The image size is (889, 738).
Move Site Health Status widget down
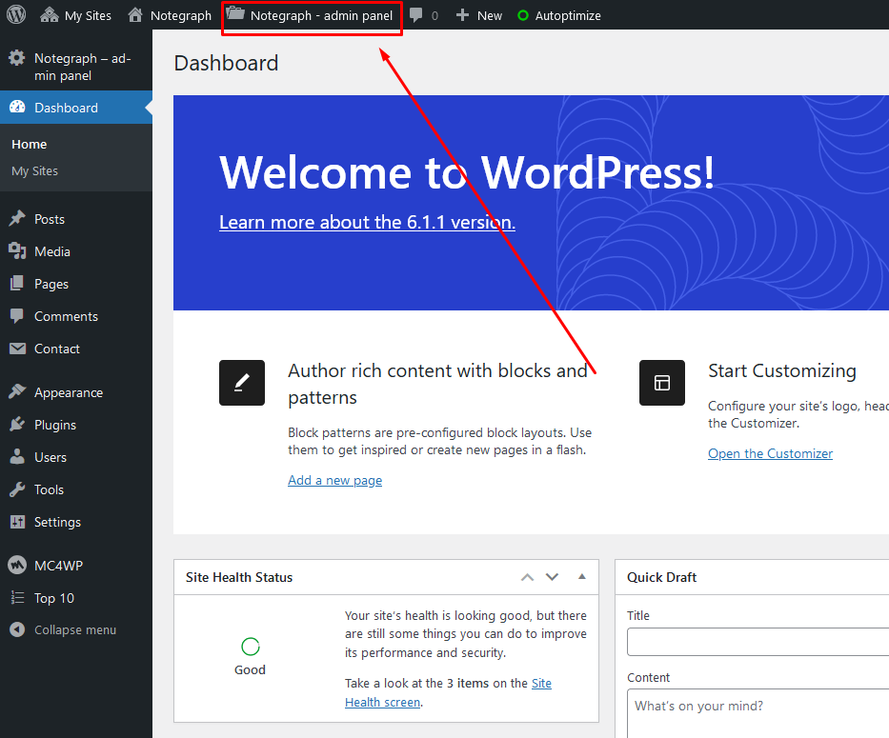[x=552, y=577]
